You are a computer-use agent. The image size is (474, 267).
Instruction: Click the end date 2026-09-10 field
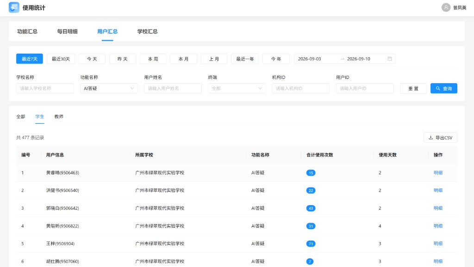click(359, 59)
